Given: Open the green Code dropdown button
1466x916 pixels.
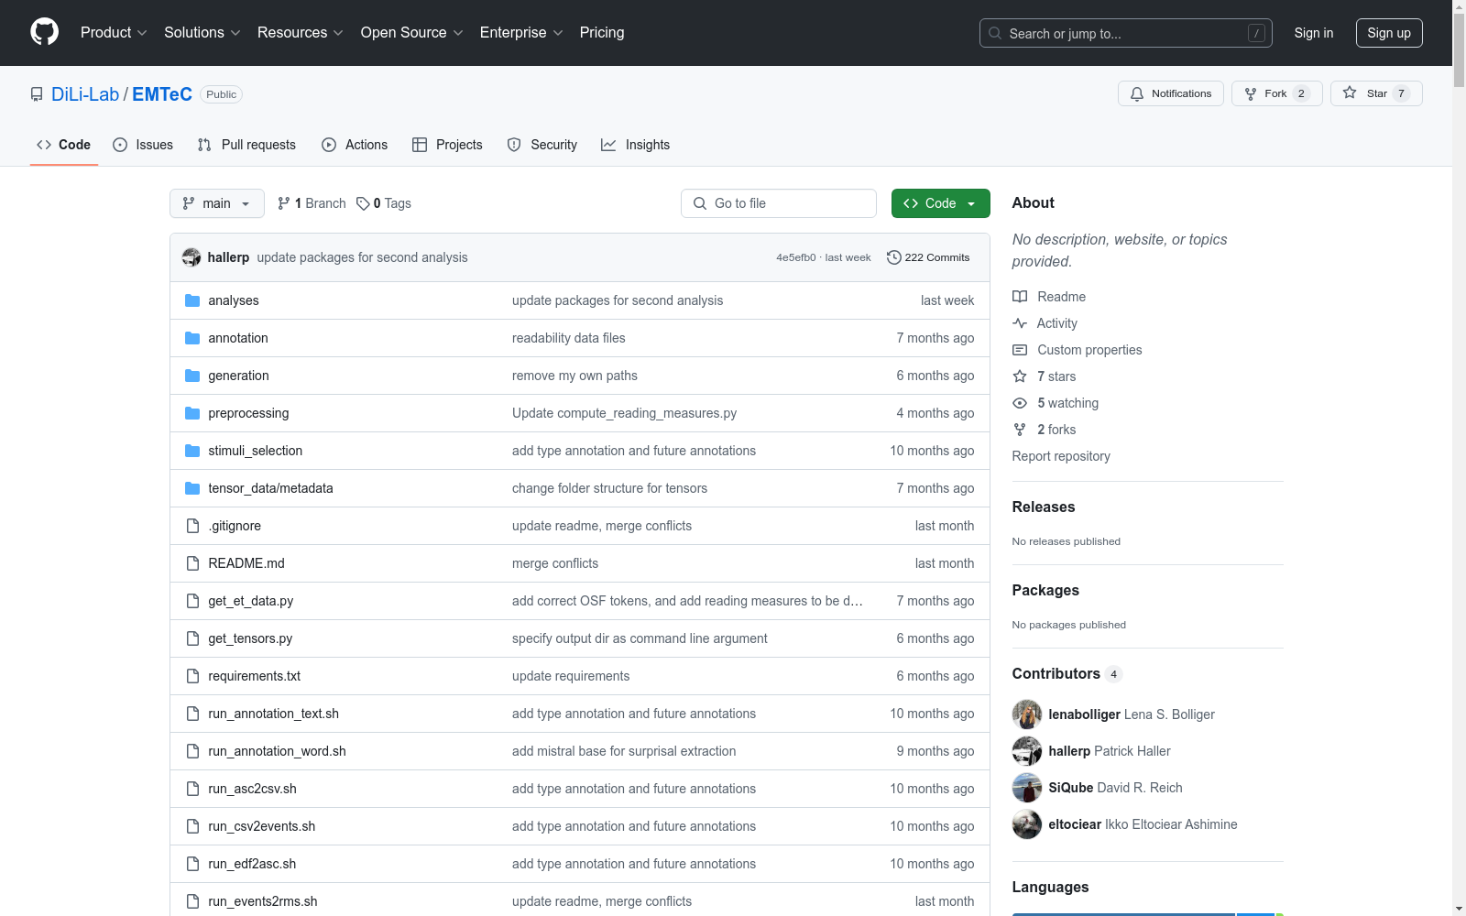Looking at the screenshot, I should coord(941,203).
